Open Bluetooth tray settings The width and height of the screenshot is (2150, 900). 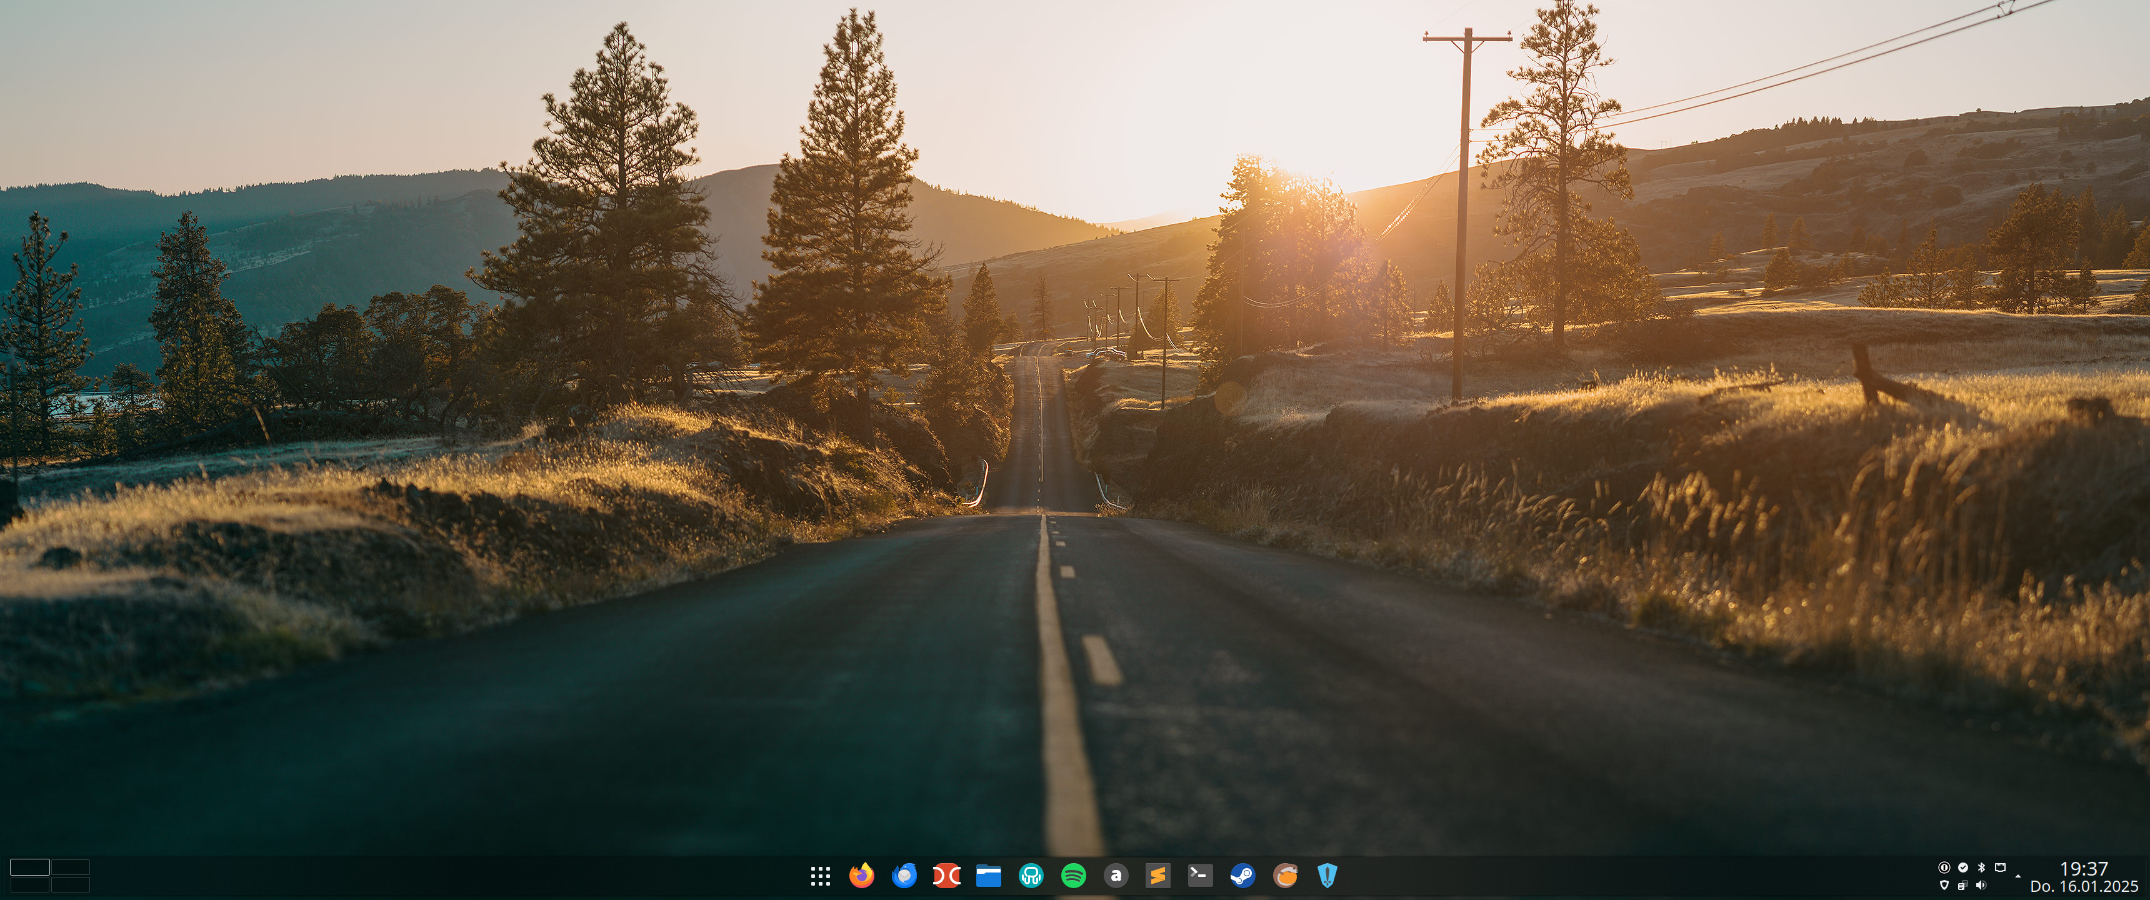tap(1981, 867)
